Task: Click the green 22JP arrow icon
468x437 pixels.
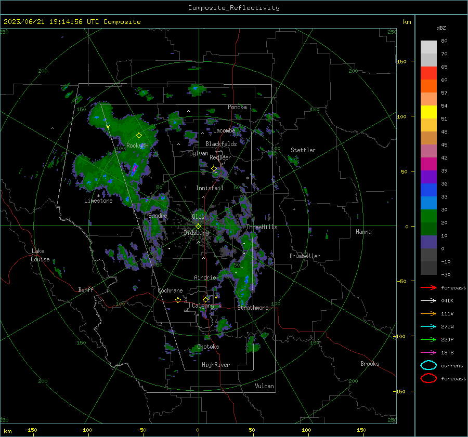Action: [428, 339]
